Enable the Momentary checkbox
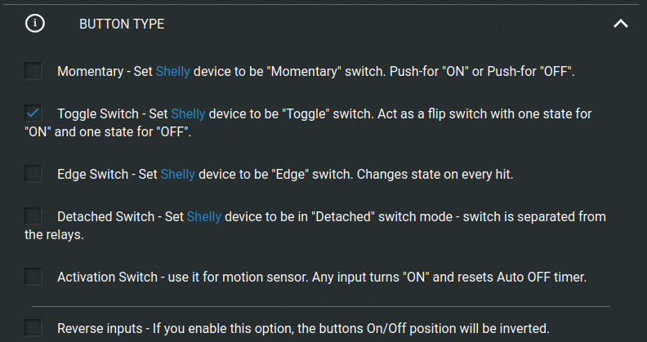Image resolution: width=647 pixels, height=342 pixels. click(x=33, y=71)
